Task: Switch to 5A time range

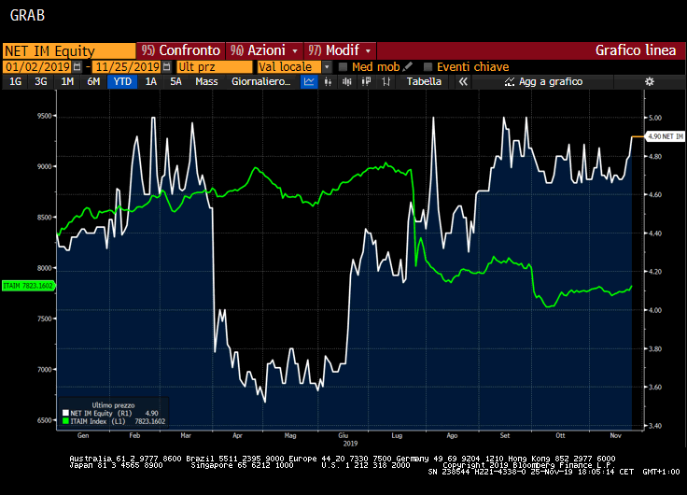Action: pos(175,81)
